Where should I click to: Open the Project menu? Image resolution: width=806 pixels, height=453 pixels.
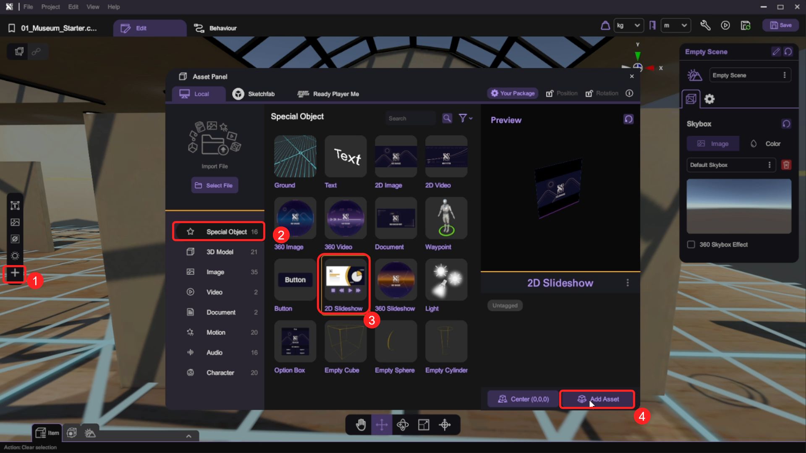(50, 7)
